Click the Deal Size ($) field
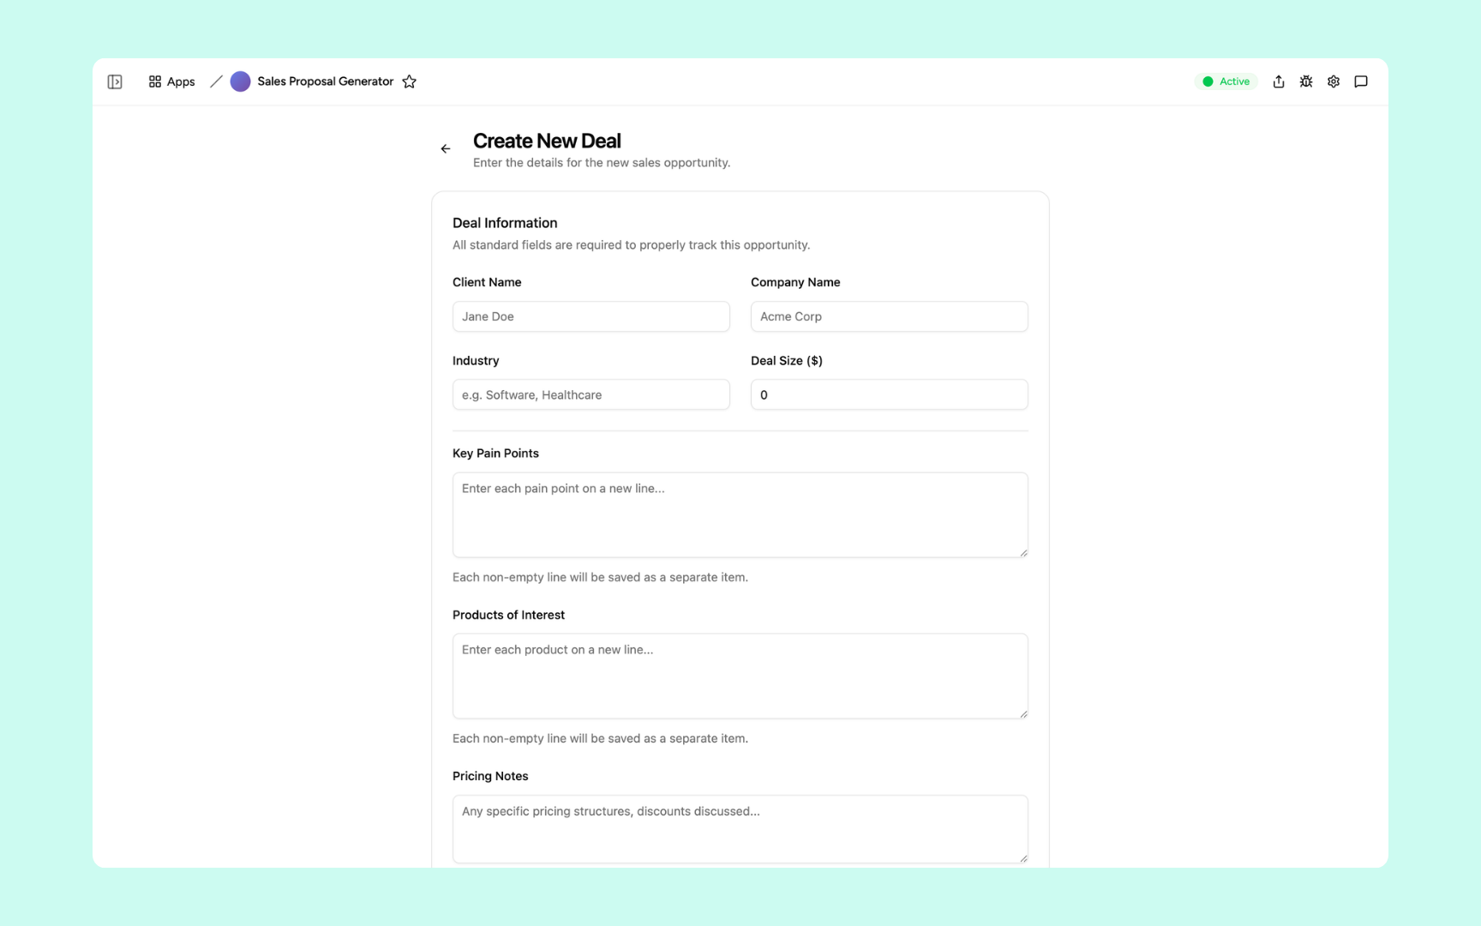 [x=890, y=394]
